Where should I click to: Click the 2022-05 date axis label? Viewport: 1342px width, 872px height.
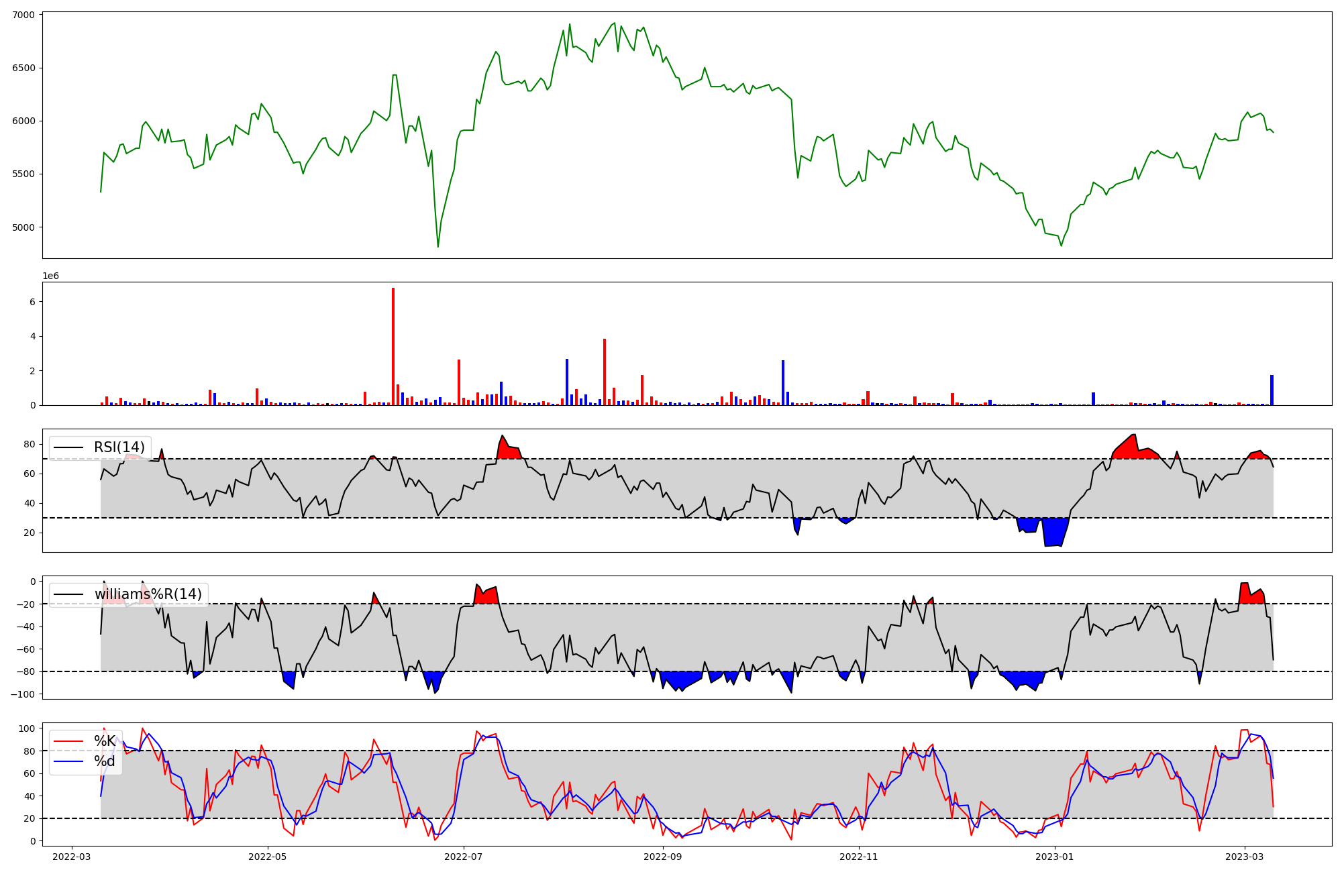click(268, 857)
